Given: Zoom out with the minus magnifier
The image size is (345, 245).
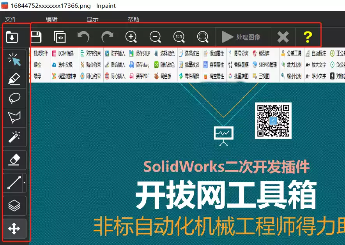Looking at the screenshot, I should (x=155, y=37).
